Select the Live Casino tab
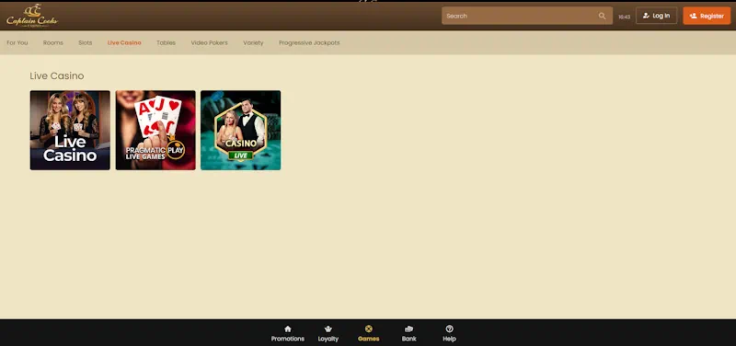The image size is (736, 346). (x=124, y=42)
